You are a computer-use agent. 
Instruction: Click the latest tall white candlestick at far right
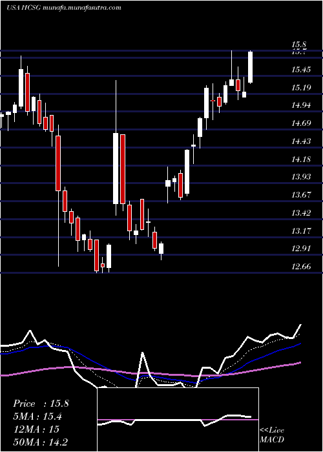[x=251, y=67]
